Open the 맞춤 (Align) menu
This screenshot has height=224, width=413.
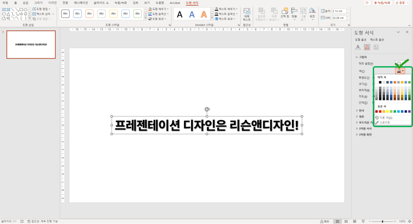click(x=294, y=13)
